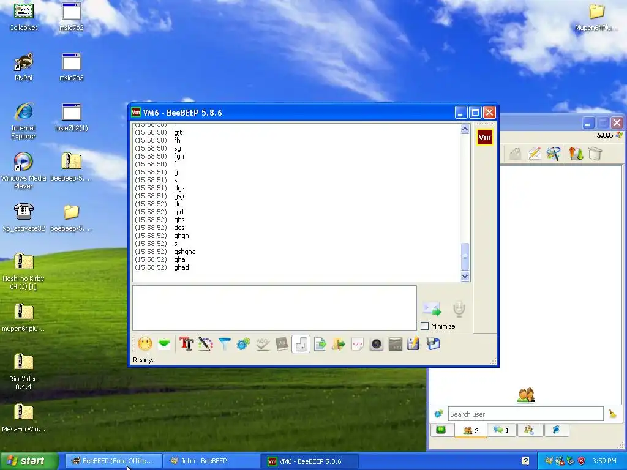This screenshot has height=470, width=627.
Task: Select the Internet Explorer desktop icon
Action: point(23,121)
